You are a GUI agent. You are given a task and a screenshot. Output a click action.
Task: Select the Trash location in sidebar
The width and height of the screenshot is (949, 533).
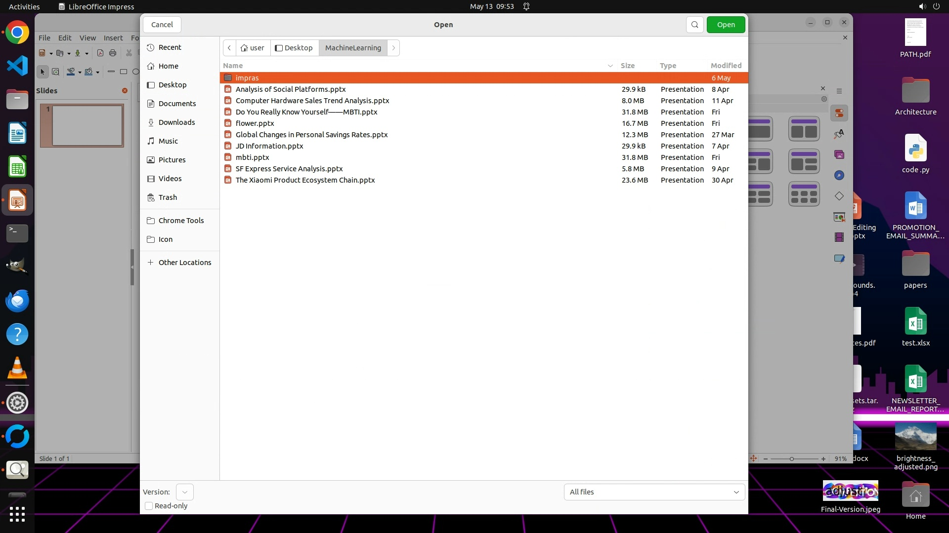[x=168, y=197]
